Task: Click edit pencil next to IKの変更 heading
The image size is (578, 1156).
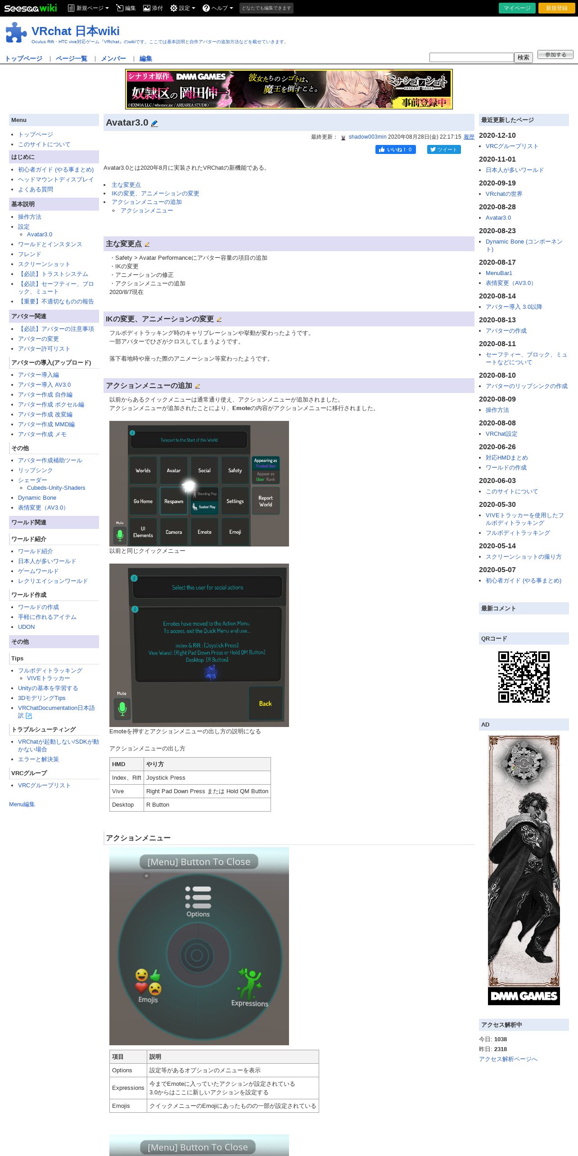Action: pos(219,320)
